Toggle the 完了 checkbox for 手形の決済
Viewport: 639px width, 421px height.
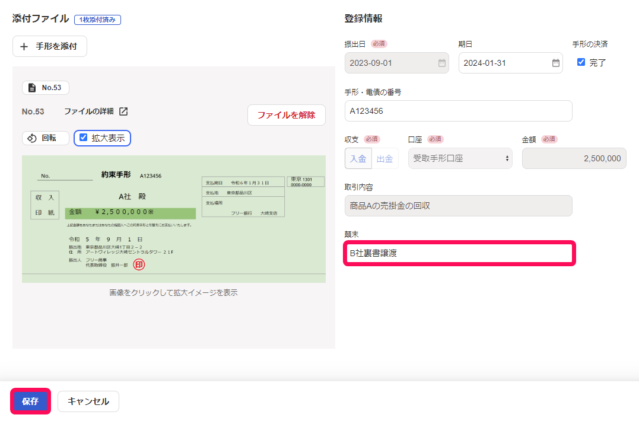click(581, 62)
